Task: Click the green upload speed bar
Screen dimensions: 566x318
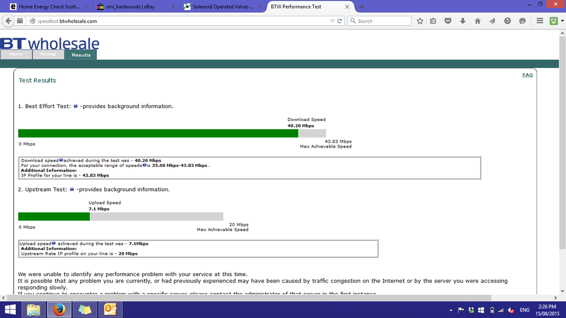Action: pos(54,216)
